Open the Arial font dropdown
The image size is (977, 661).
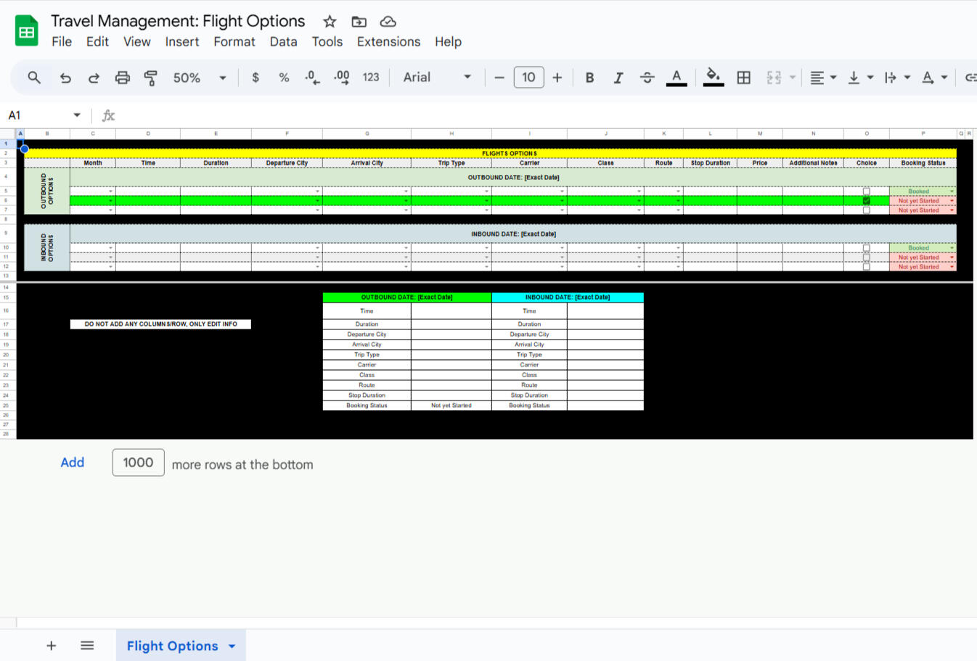(x=467, y=77)
